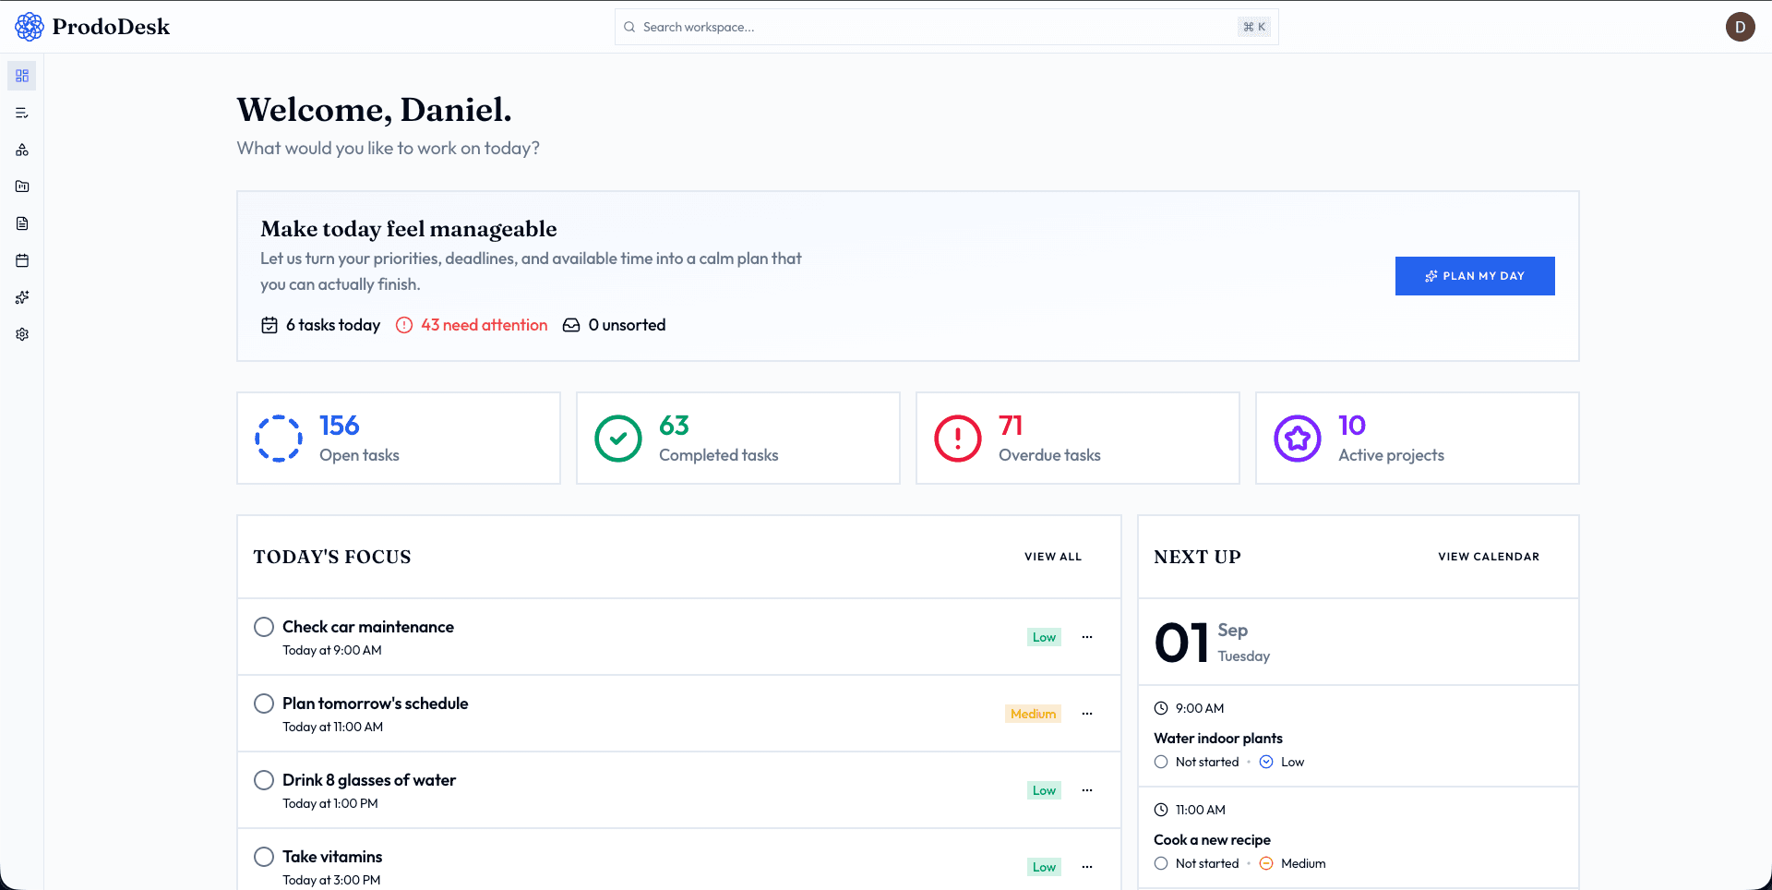Click the 156 Open tasks count
Screen dimensions: 1772x890
340,426
